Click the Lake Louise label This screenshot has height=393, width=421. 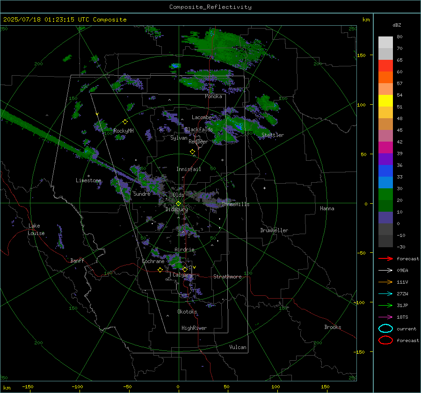click(36, 229)
